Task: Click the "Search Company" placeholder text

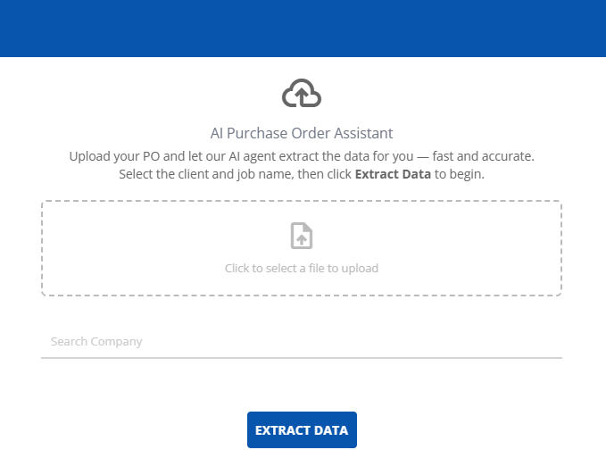Action: click(96, 342)
